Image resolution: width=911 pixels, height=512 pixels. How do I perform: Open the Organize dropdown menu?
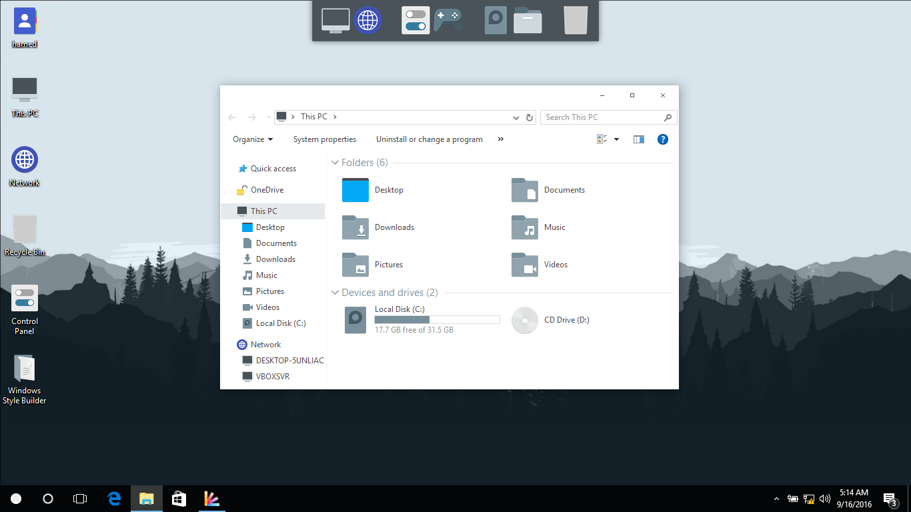pyautogui.click(x=253, y=139)
